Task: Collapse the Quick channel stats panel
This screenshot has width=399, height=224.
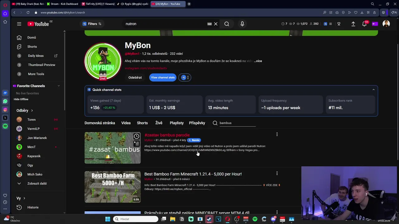Action: (373, 90)
